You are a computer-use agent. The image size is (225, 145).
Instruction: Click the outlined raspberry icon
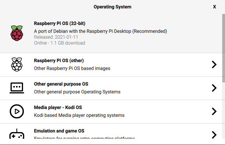pyautogui.click(x=17, y=64)
